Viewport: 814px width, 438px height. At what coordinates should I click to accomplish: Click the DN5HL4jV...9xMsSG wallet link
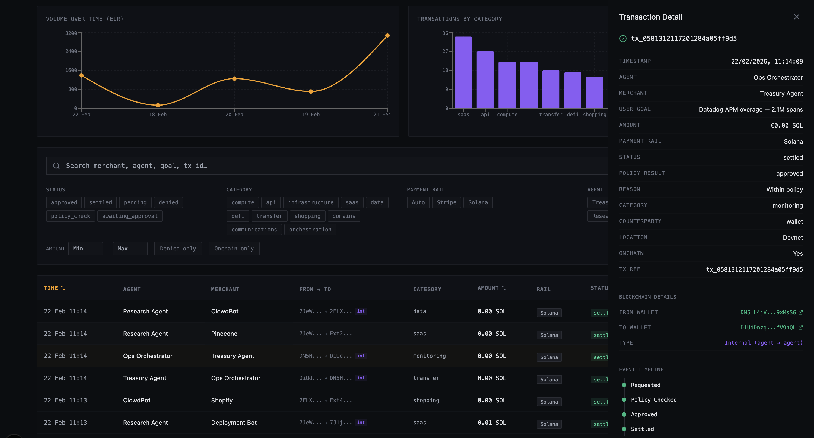pos(768,312)
